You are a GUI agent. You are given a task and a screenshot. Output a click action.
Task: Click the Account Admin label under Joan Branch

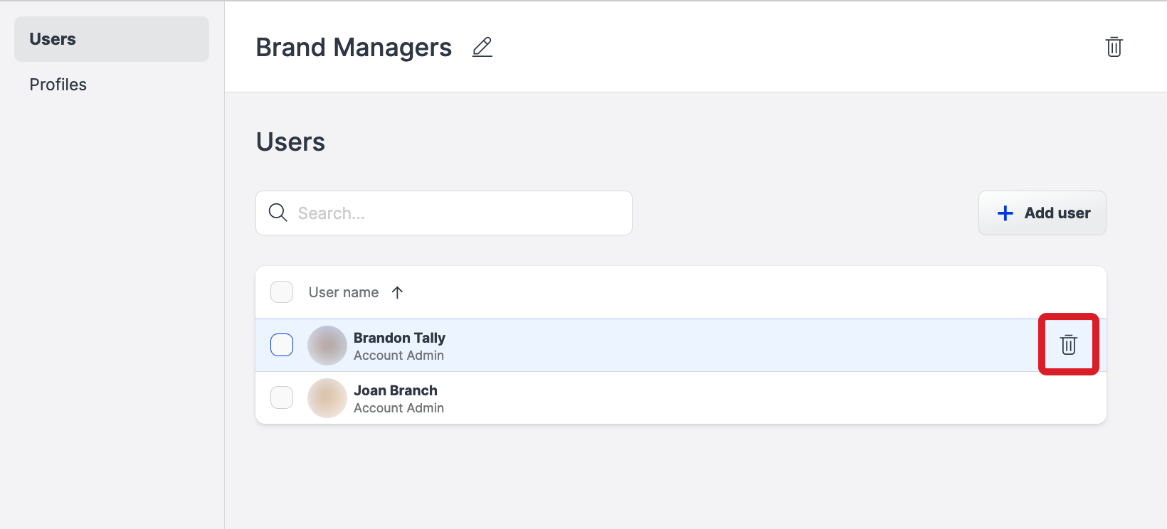[398, 408]
